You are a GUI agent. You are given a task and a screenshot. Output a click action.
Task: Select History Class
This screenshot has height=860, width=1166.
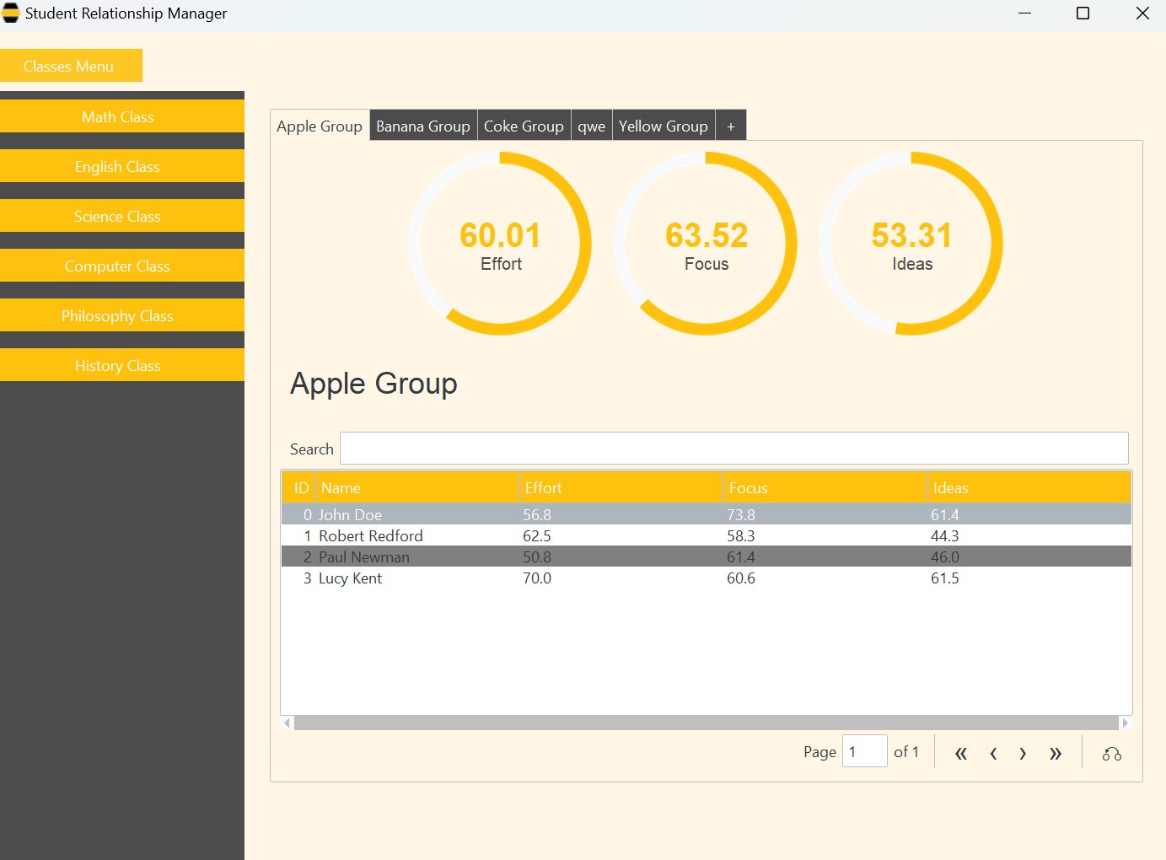pos(122,365)
